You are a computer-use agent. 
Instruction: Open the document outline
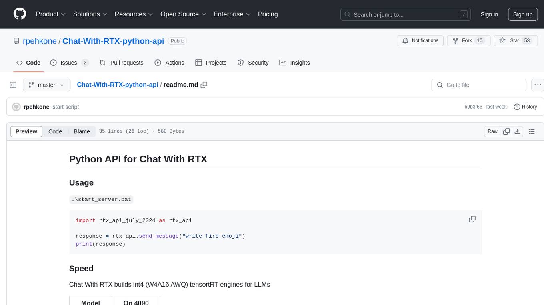(x=532, y=131)
